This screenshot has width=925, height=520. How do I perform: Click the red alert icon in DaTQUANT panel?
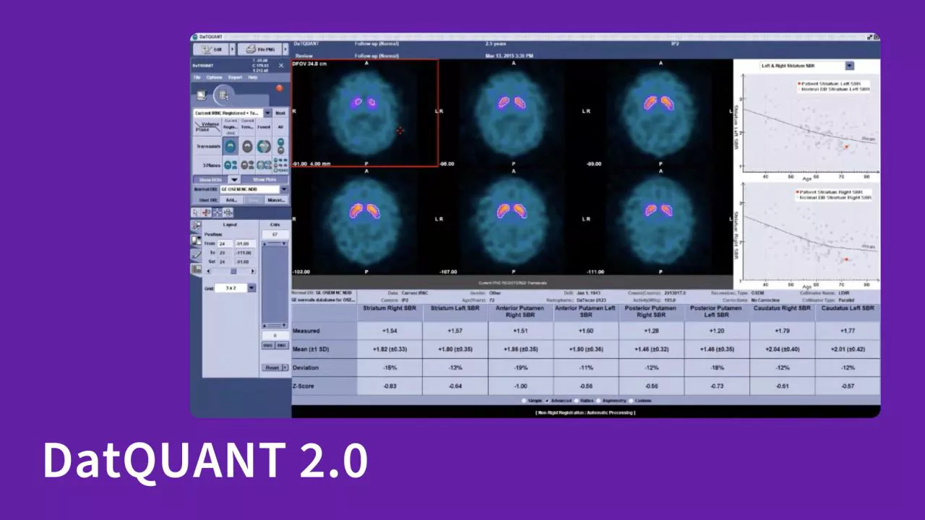coord(279,88)
